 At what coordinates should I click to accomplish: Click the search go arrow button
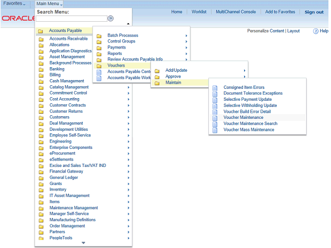pyautogui.click(x=110, y=19)
